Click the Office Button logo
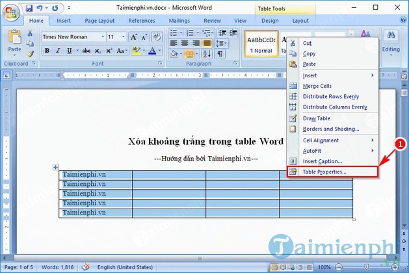409x273 pixels. click(x=11, y=12)
